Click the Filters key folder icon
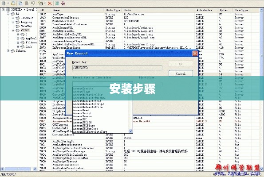The height and width of the screenshot is (177, 264). click(23, 42)
